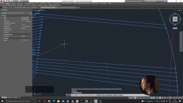The height and width of the screenshot is (103, 183).
Task: Open the object selection dropdown in Свойства panel
Action: (13, 13)
